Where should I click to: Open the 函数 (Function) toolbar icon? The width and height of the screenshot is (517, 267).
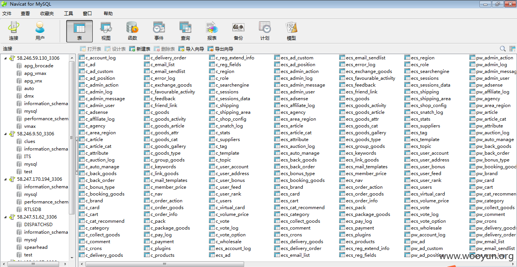[132, 31]
